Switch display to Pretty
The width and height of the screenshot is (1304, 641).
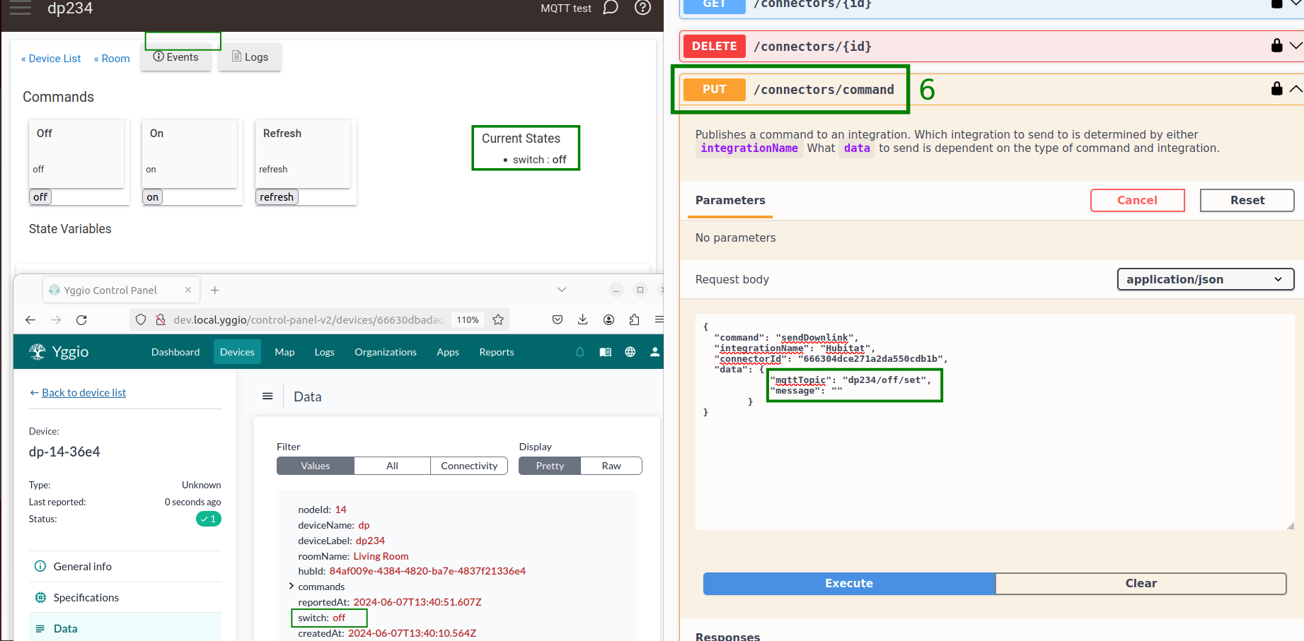[x=550, y=466]
